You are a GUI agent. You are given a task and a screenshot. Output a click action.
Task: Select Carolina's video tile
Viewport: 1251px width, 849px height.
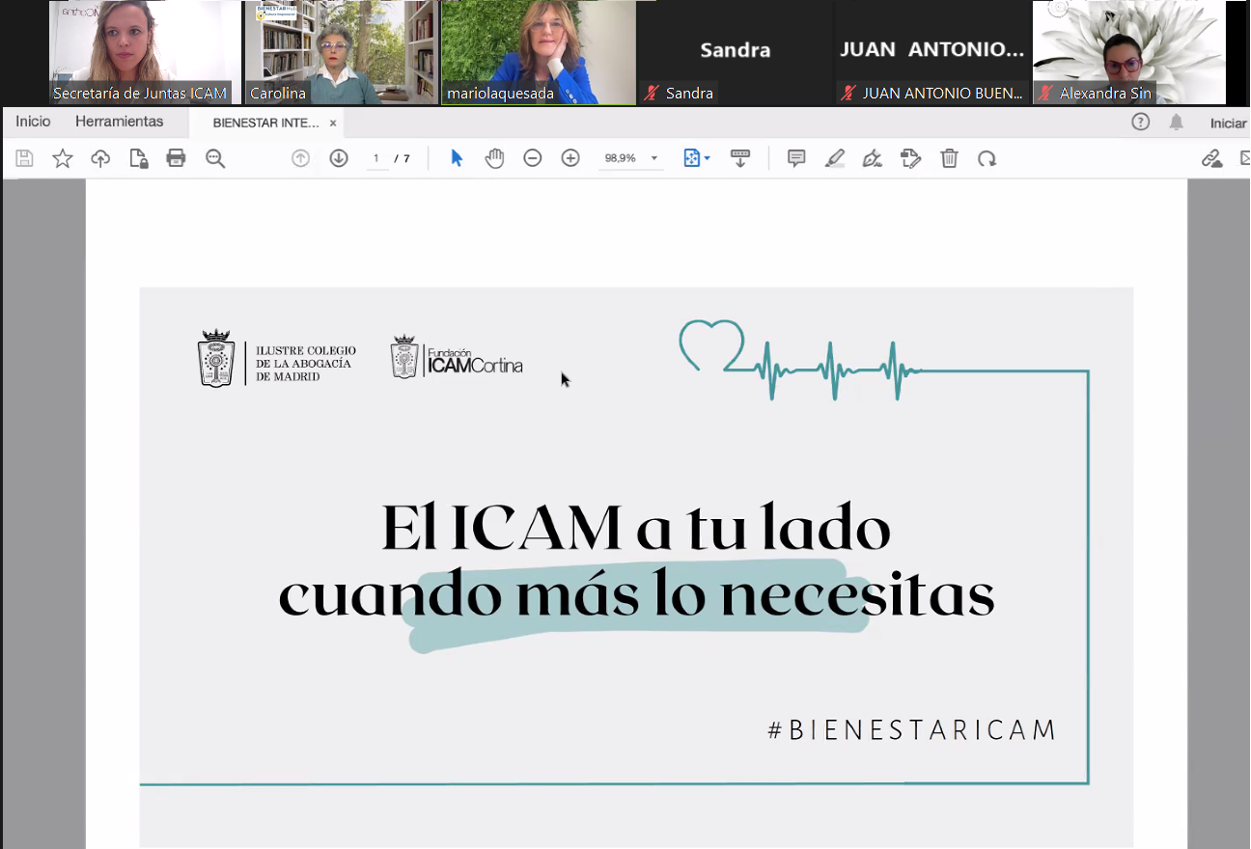(341, 52)
